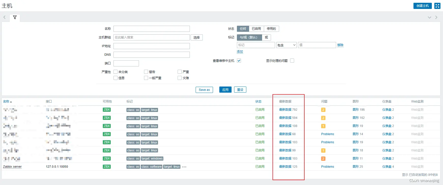Click the target: windows tag

pos(152,159)
